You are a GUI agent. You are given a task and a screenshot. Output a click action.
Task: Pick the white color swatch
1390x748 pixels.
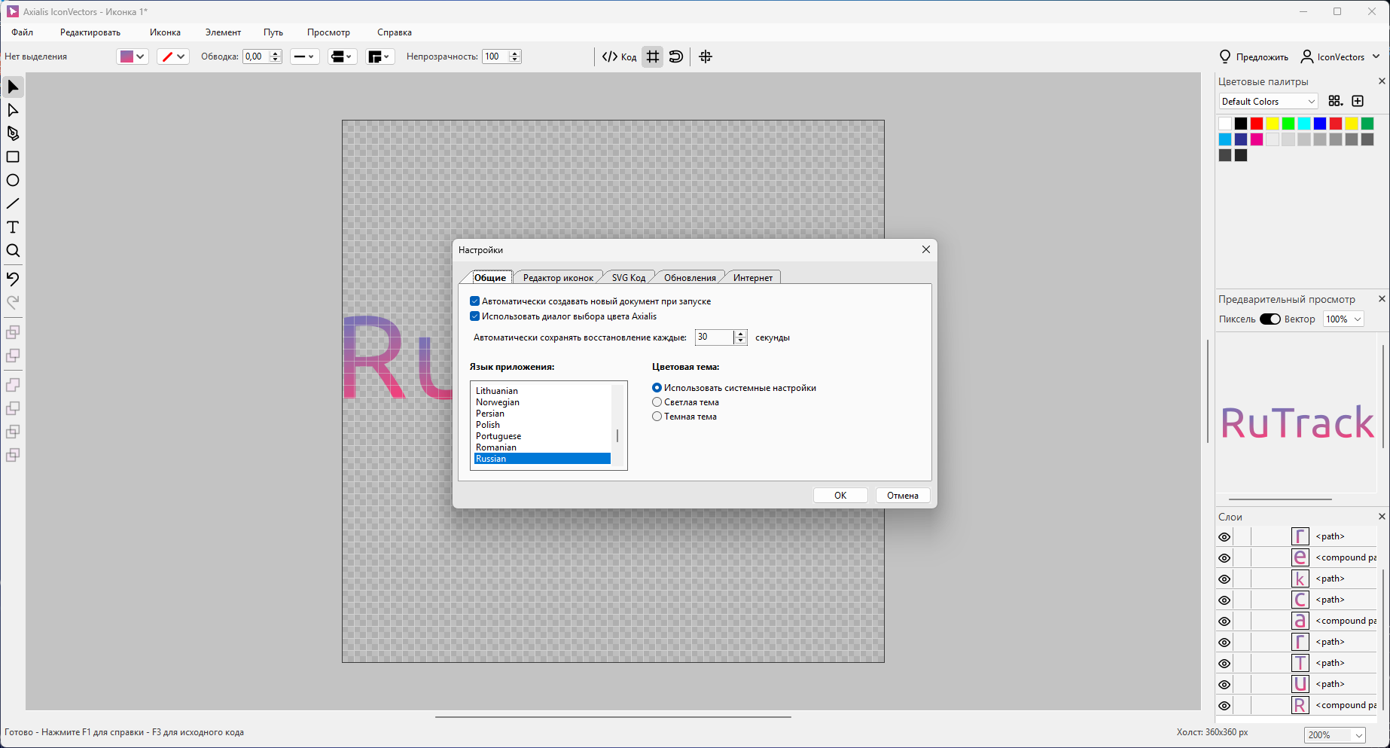[x=1225, y=124]
